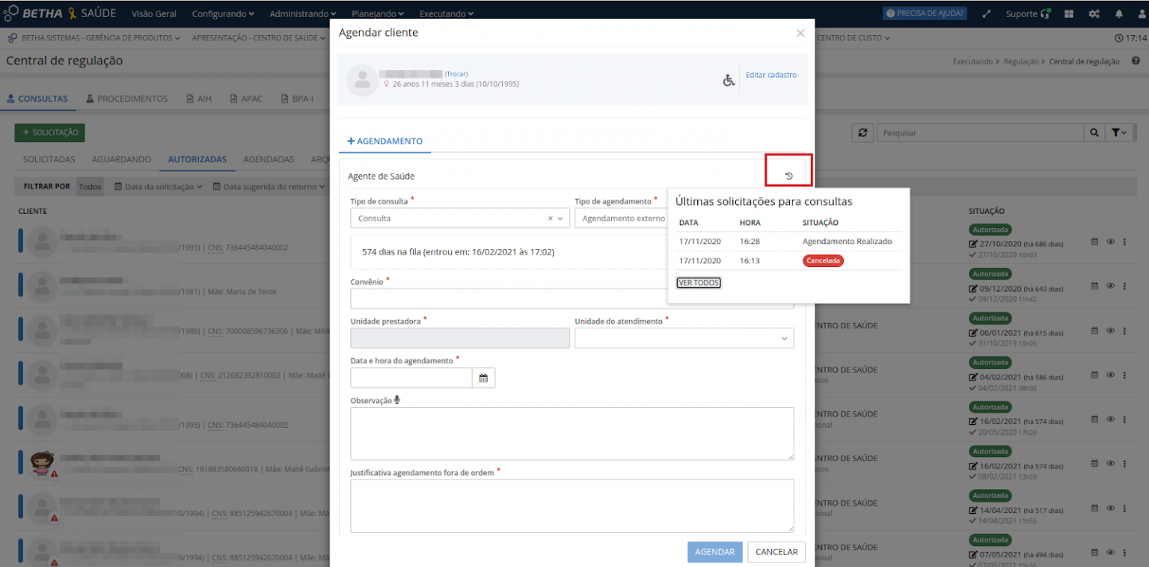Click patient avatar in Agendar cliente dialog
Screen dimensions: 1149x567
pos(363,79)
